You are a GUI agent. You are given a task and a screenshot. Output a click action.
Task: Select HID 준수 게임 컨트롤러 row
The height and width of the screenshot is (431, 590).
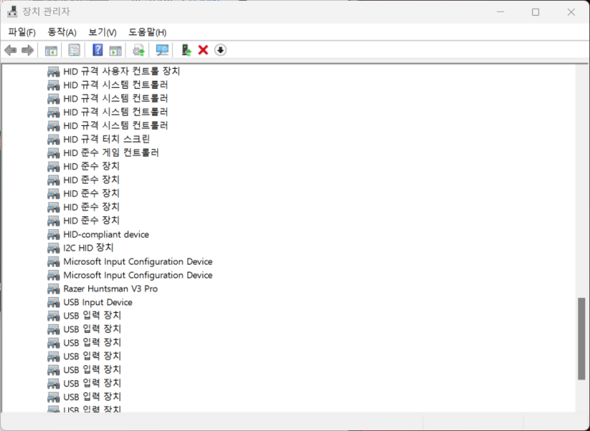[x=111, y=153]
